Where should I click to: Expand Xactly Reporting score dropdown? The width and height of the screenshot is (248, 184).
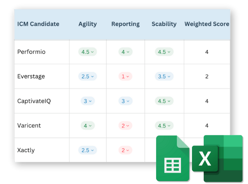point(125,150)
